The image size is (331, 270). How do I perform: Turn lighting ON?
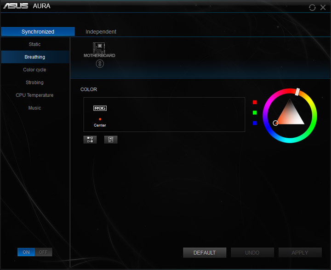(x=26, y=252)
